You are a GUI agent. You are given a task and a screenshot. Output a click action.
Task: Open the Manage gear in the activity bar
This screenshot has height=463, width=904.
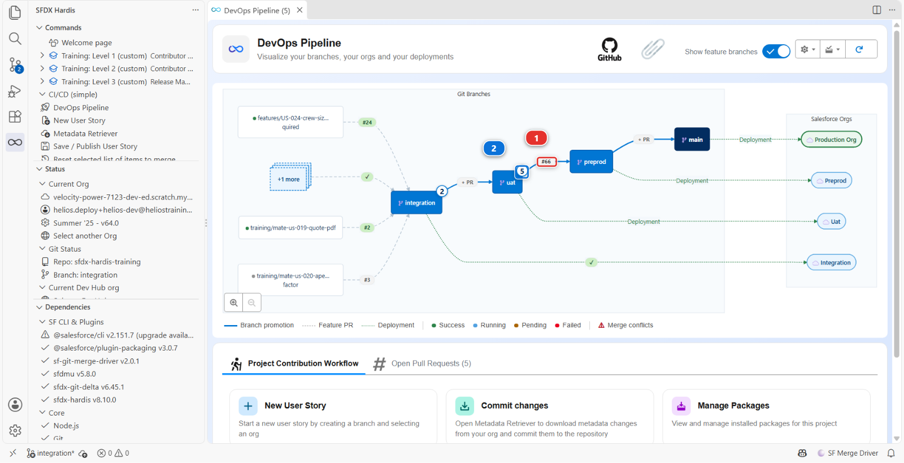coord(15,431)
